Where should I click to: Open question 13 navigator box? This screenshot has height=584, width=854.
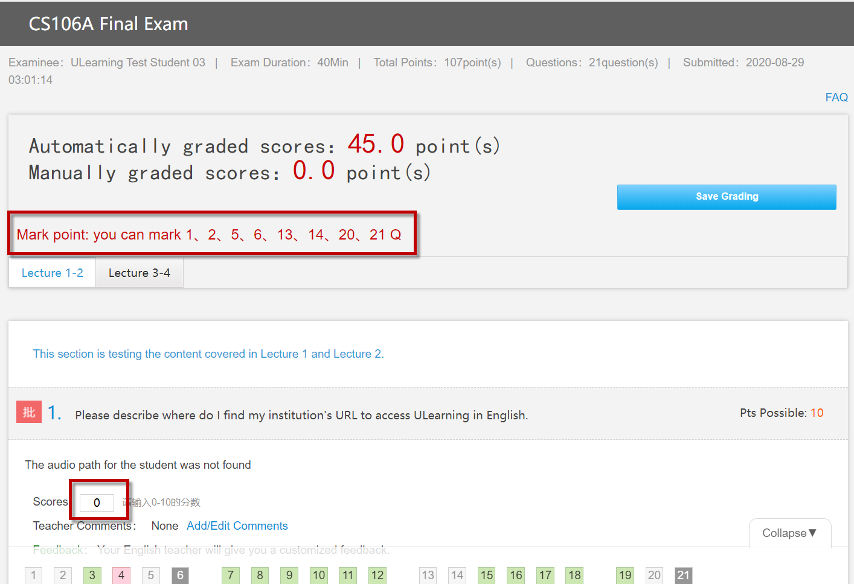(428, 576)
